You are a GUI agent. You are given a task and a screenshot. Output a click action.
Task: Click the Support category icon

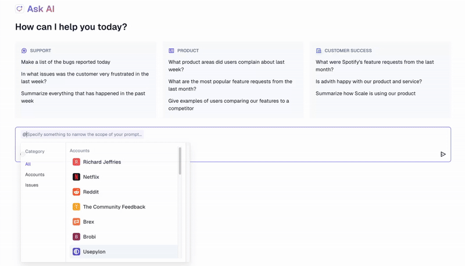[24, 51]
